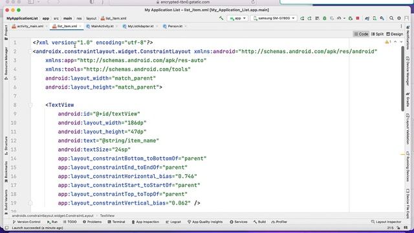Click TextView in bottom breadcrumb

click(x=107, y=216)
